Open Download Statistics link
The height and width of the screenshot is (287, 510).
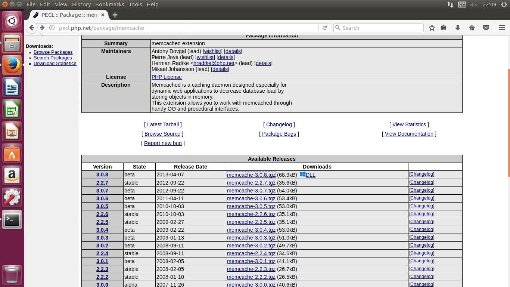(55, 64)
